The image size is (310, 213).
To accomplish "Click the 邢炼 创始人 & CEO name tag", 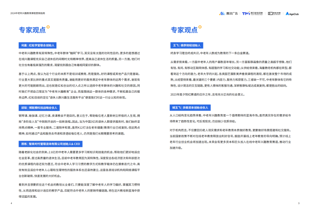I will [x=48, y=143].
